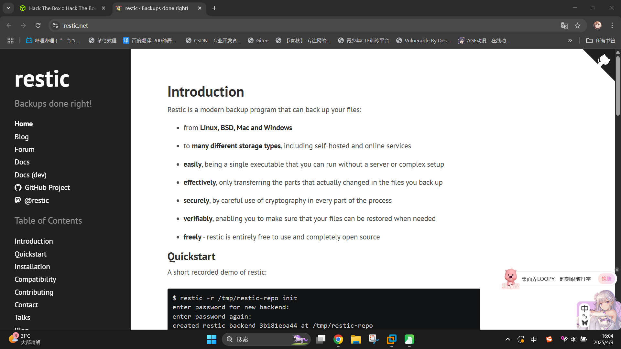
Task: Translate this page icon
Action: 564,26
